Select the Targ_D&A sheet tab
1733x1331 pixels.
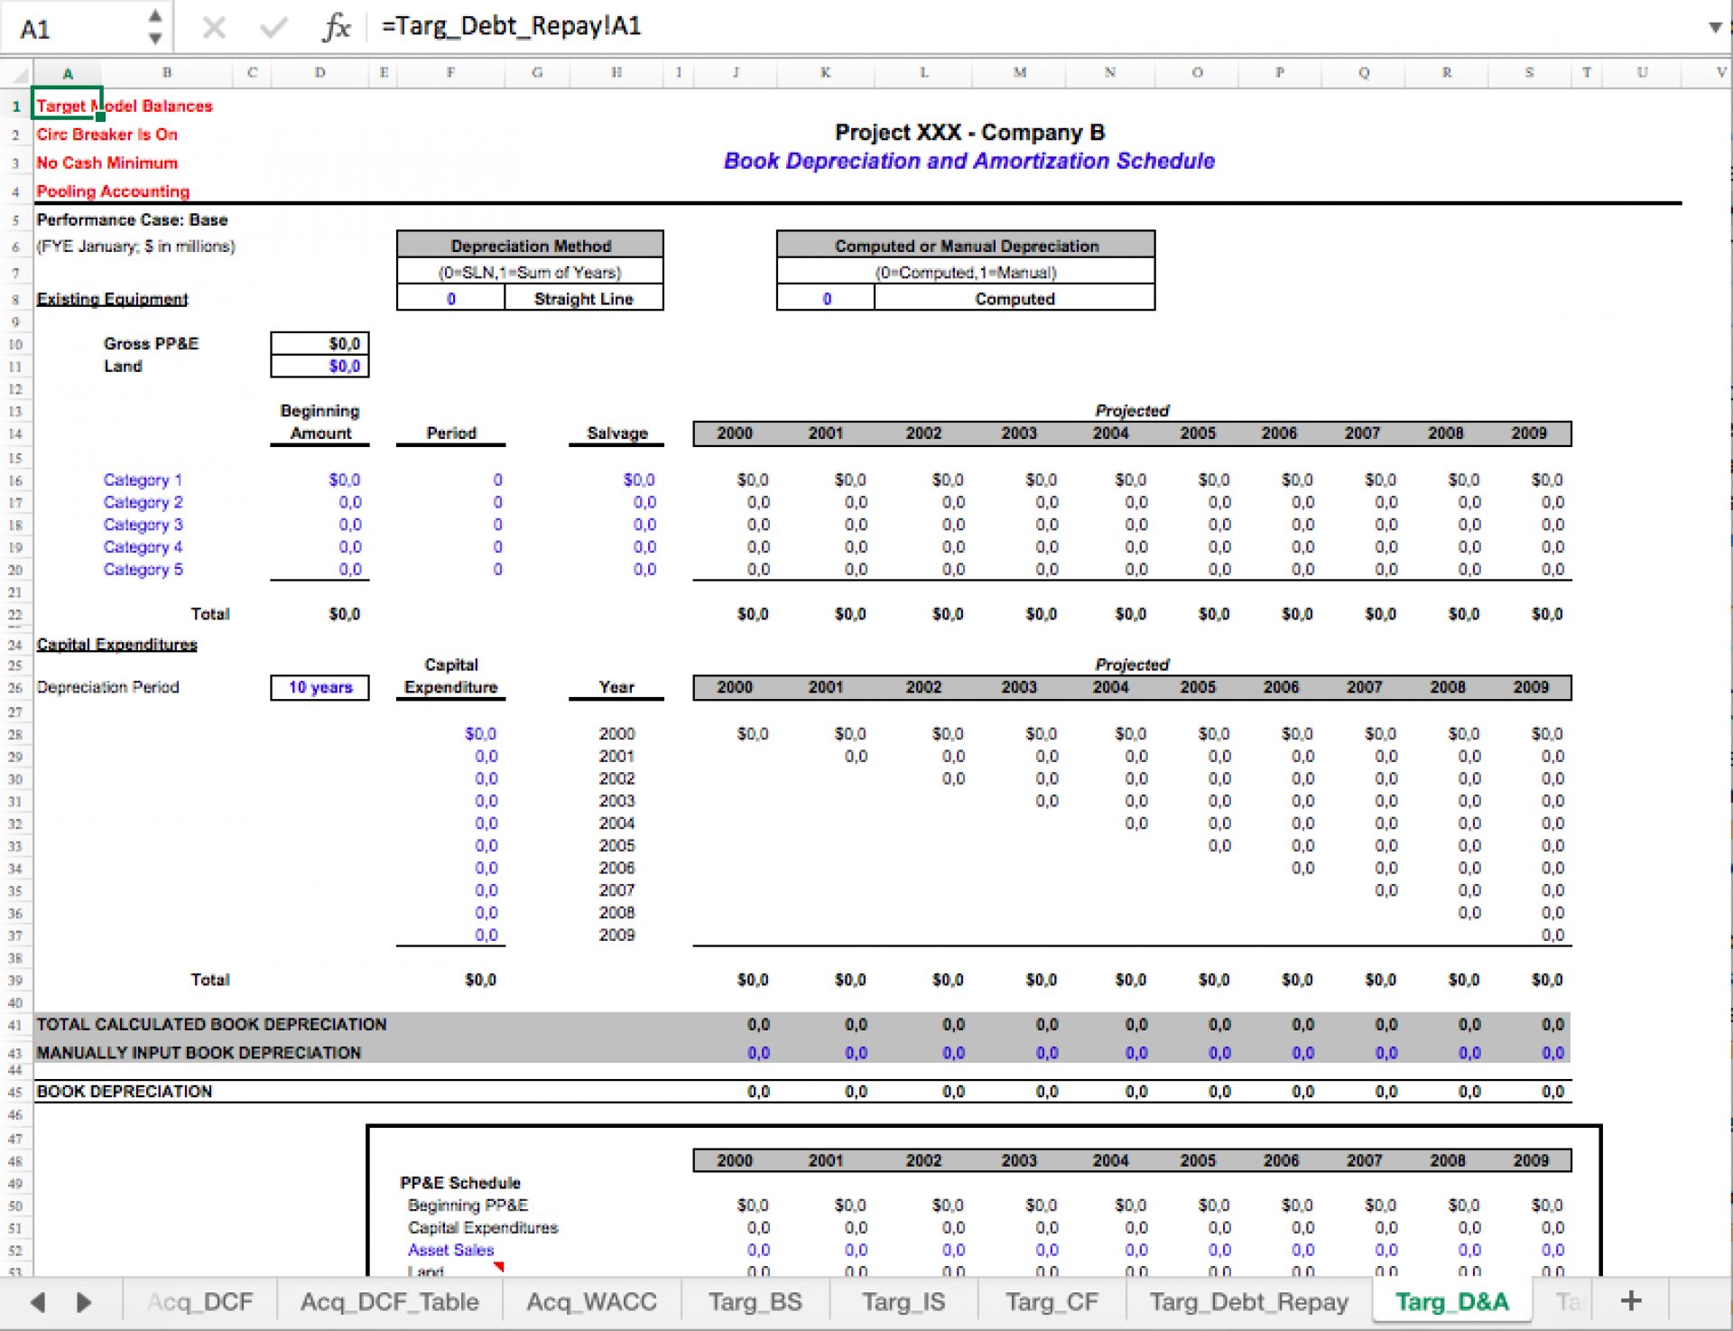click(x=1451, y=1302)
